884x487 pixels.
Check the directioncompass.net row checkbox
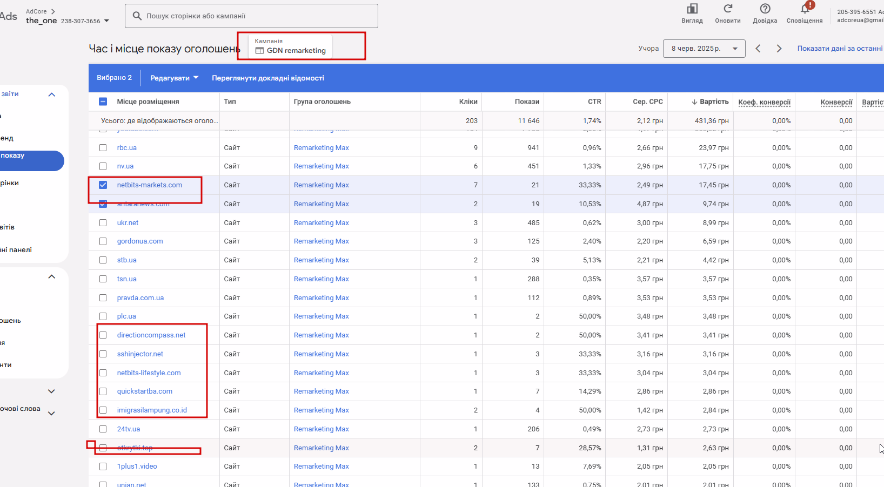coord(103,335)
